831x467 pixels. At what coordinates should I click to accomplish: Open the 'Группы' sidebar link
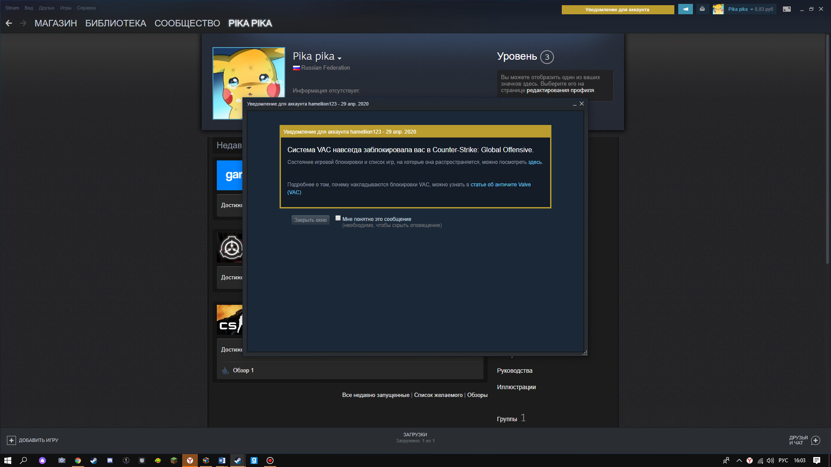[x=507, y=419]
